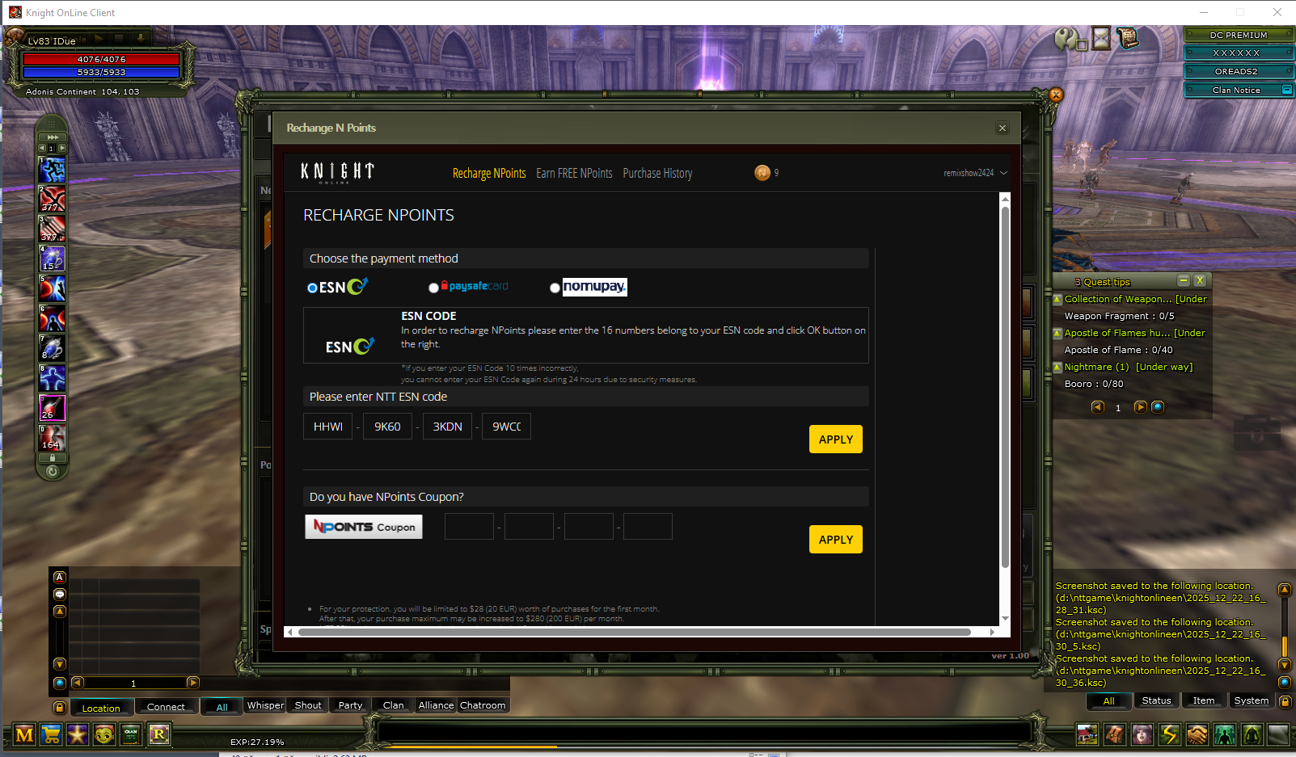Open the party silhouettes icon
The width and height of the screenshot is (1296, 757).
pyautogui.click(x=1225, y=734)
